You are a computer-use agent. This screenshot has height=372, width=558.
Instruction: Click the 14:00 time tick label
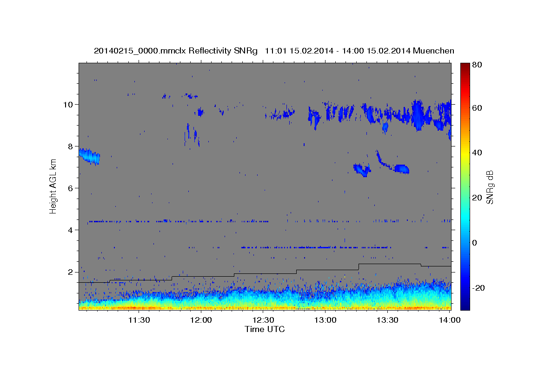pos(450,320)
